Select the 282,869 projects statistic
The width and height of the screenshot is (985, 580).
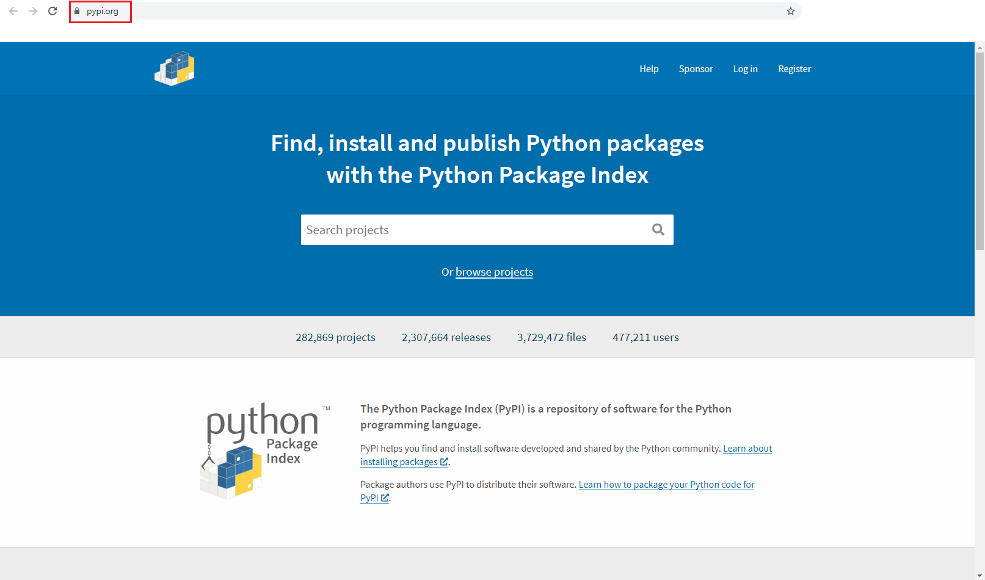pyautogui.click(x=336, y=337)
